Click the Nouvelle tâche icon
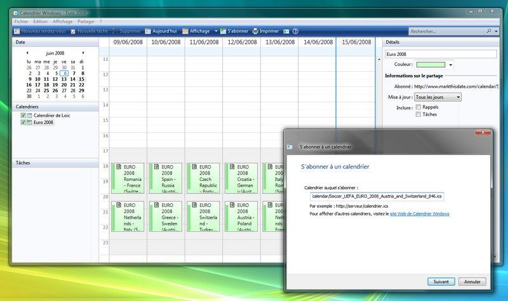Screen dimensions: 508x301 tap(73, 31)
